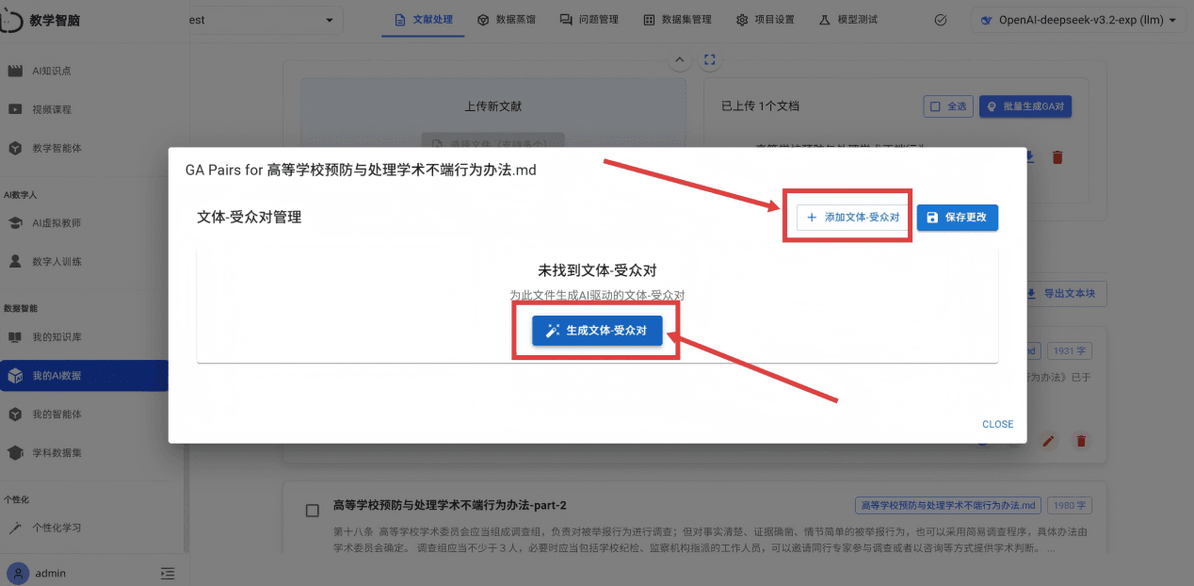Viewport: 1194px width, 586px height.
Task: Click the 已上传 1个文档 heading
Action: [x=760, y=106]
